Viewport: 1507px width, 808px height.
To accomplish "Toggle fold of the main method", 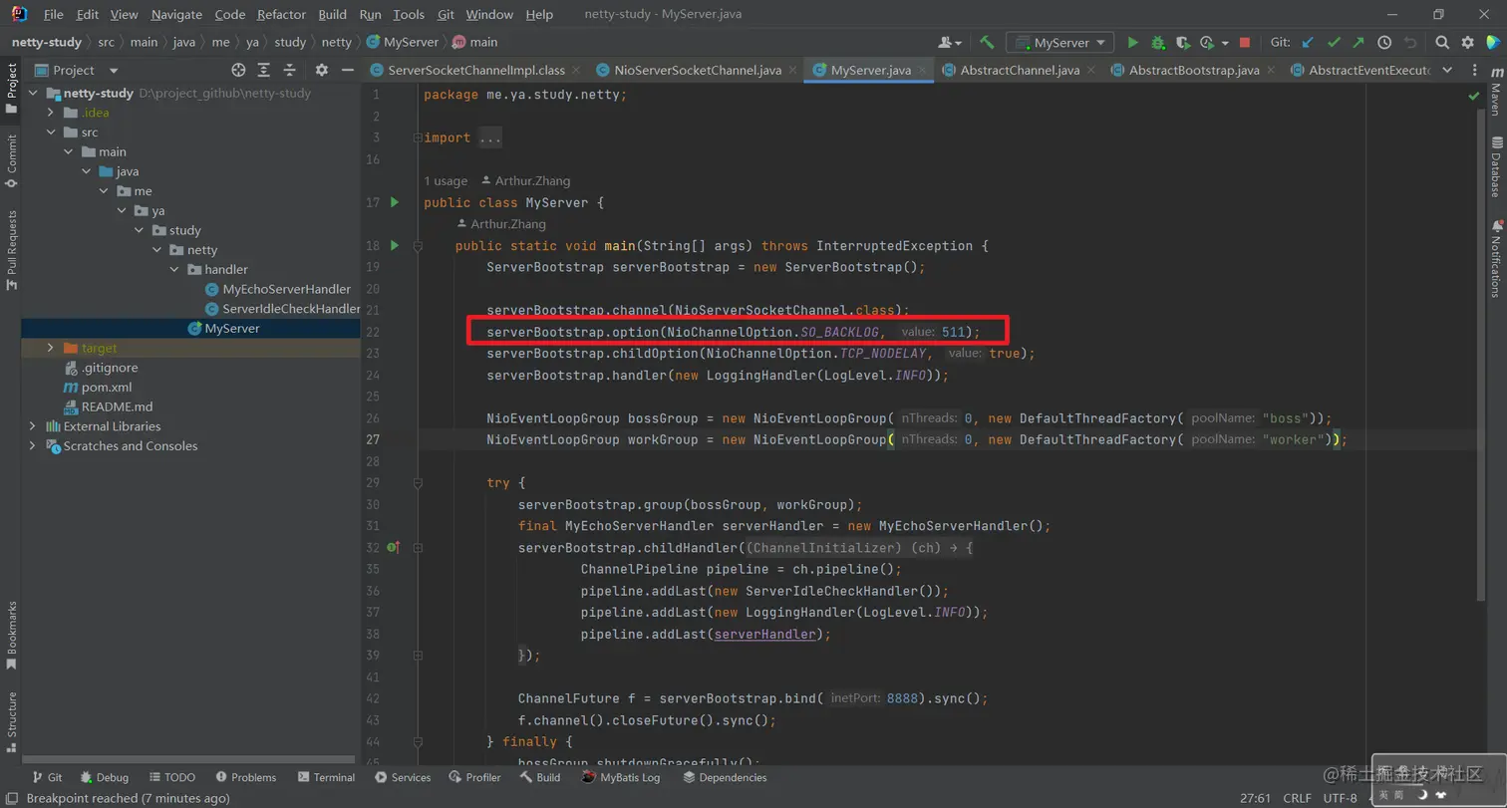I will click(419, 245).
